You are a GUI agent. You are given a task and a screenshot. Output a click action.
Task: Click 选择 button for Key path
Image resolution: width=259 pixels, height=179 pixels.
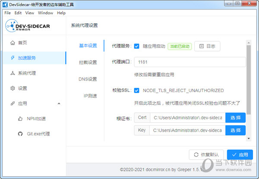(x=235, y=130)
